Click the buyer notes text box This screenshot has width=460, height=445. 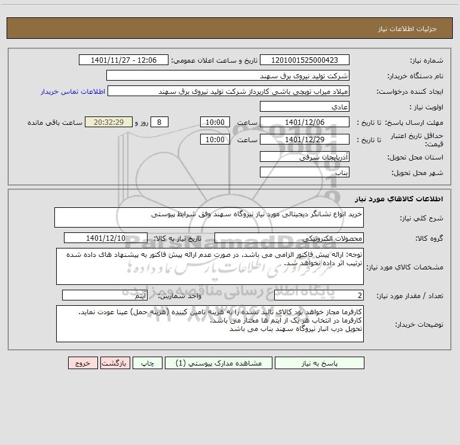click(x=210, y=324)
